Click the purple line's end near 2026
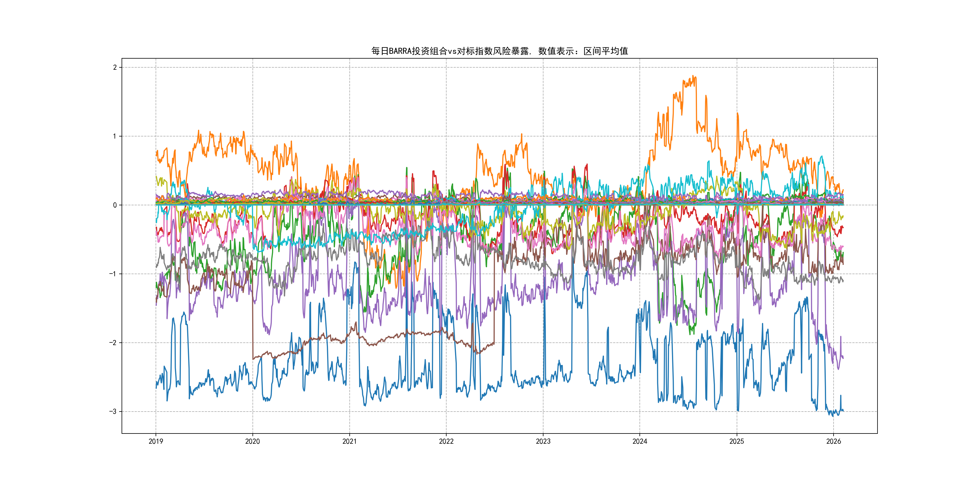 click(x=843, y=357)
